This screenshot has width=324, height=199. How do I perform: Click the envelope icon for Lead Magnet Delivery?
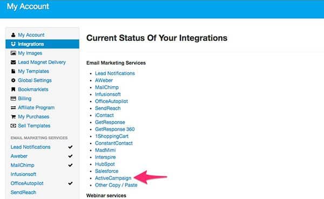click(x=13, y=62)
